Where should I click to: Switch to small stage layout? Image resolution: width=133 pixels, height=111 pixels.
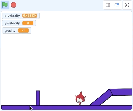(x=108, y=5)
